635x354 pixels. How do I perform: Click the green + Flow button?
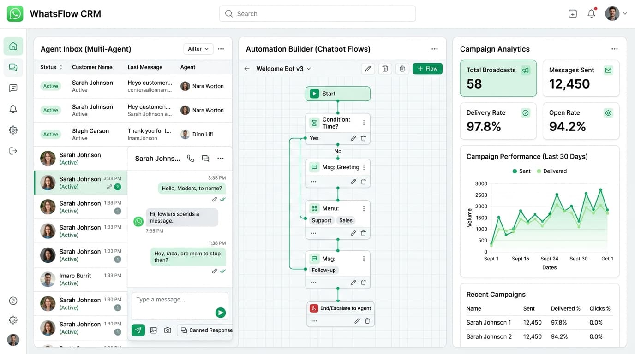pos(427,69)
